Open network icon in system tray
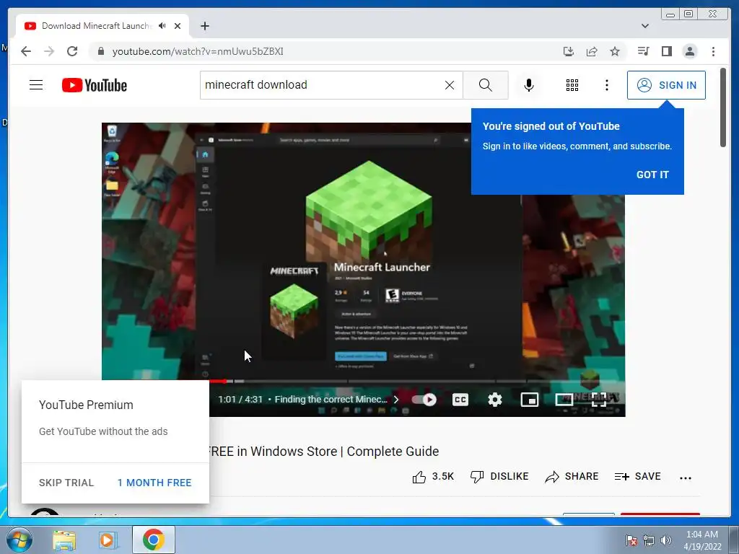Screen dimensions: 739x554 click(x=649, y=540)
